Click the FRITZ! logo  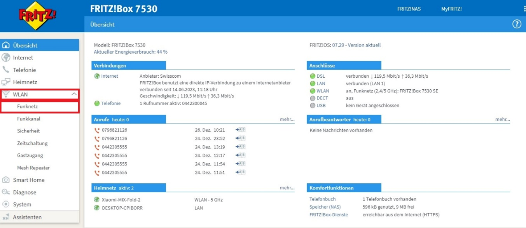37,16
